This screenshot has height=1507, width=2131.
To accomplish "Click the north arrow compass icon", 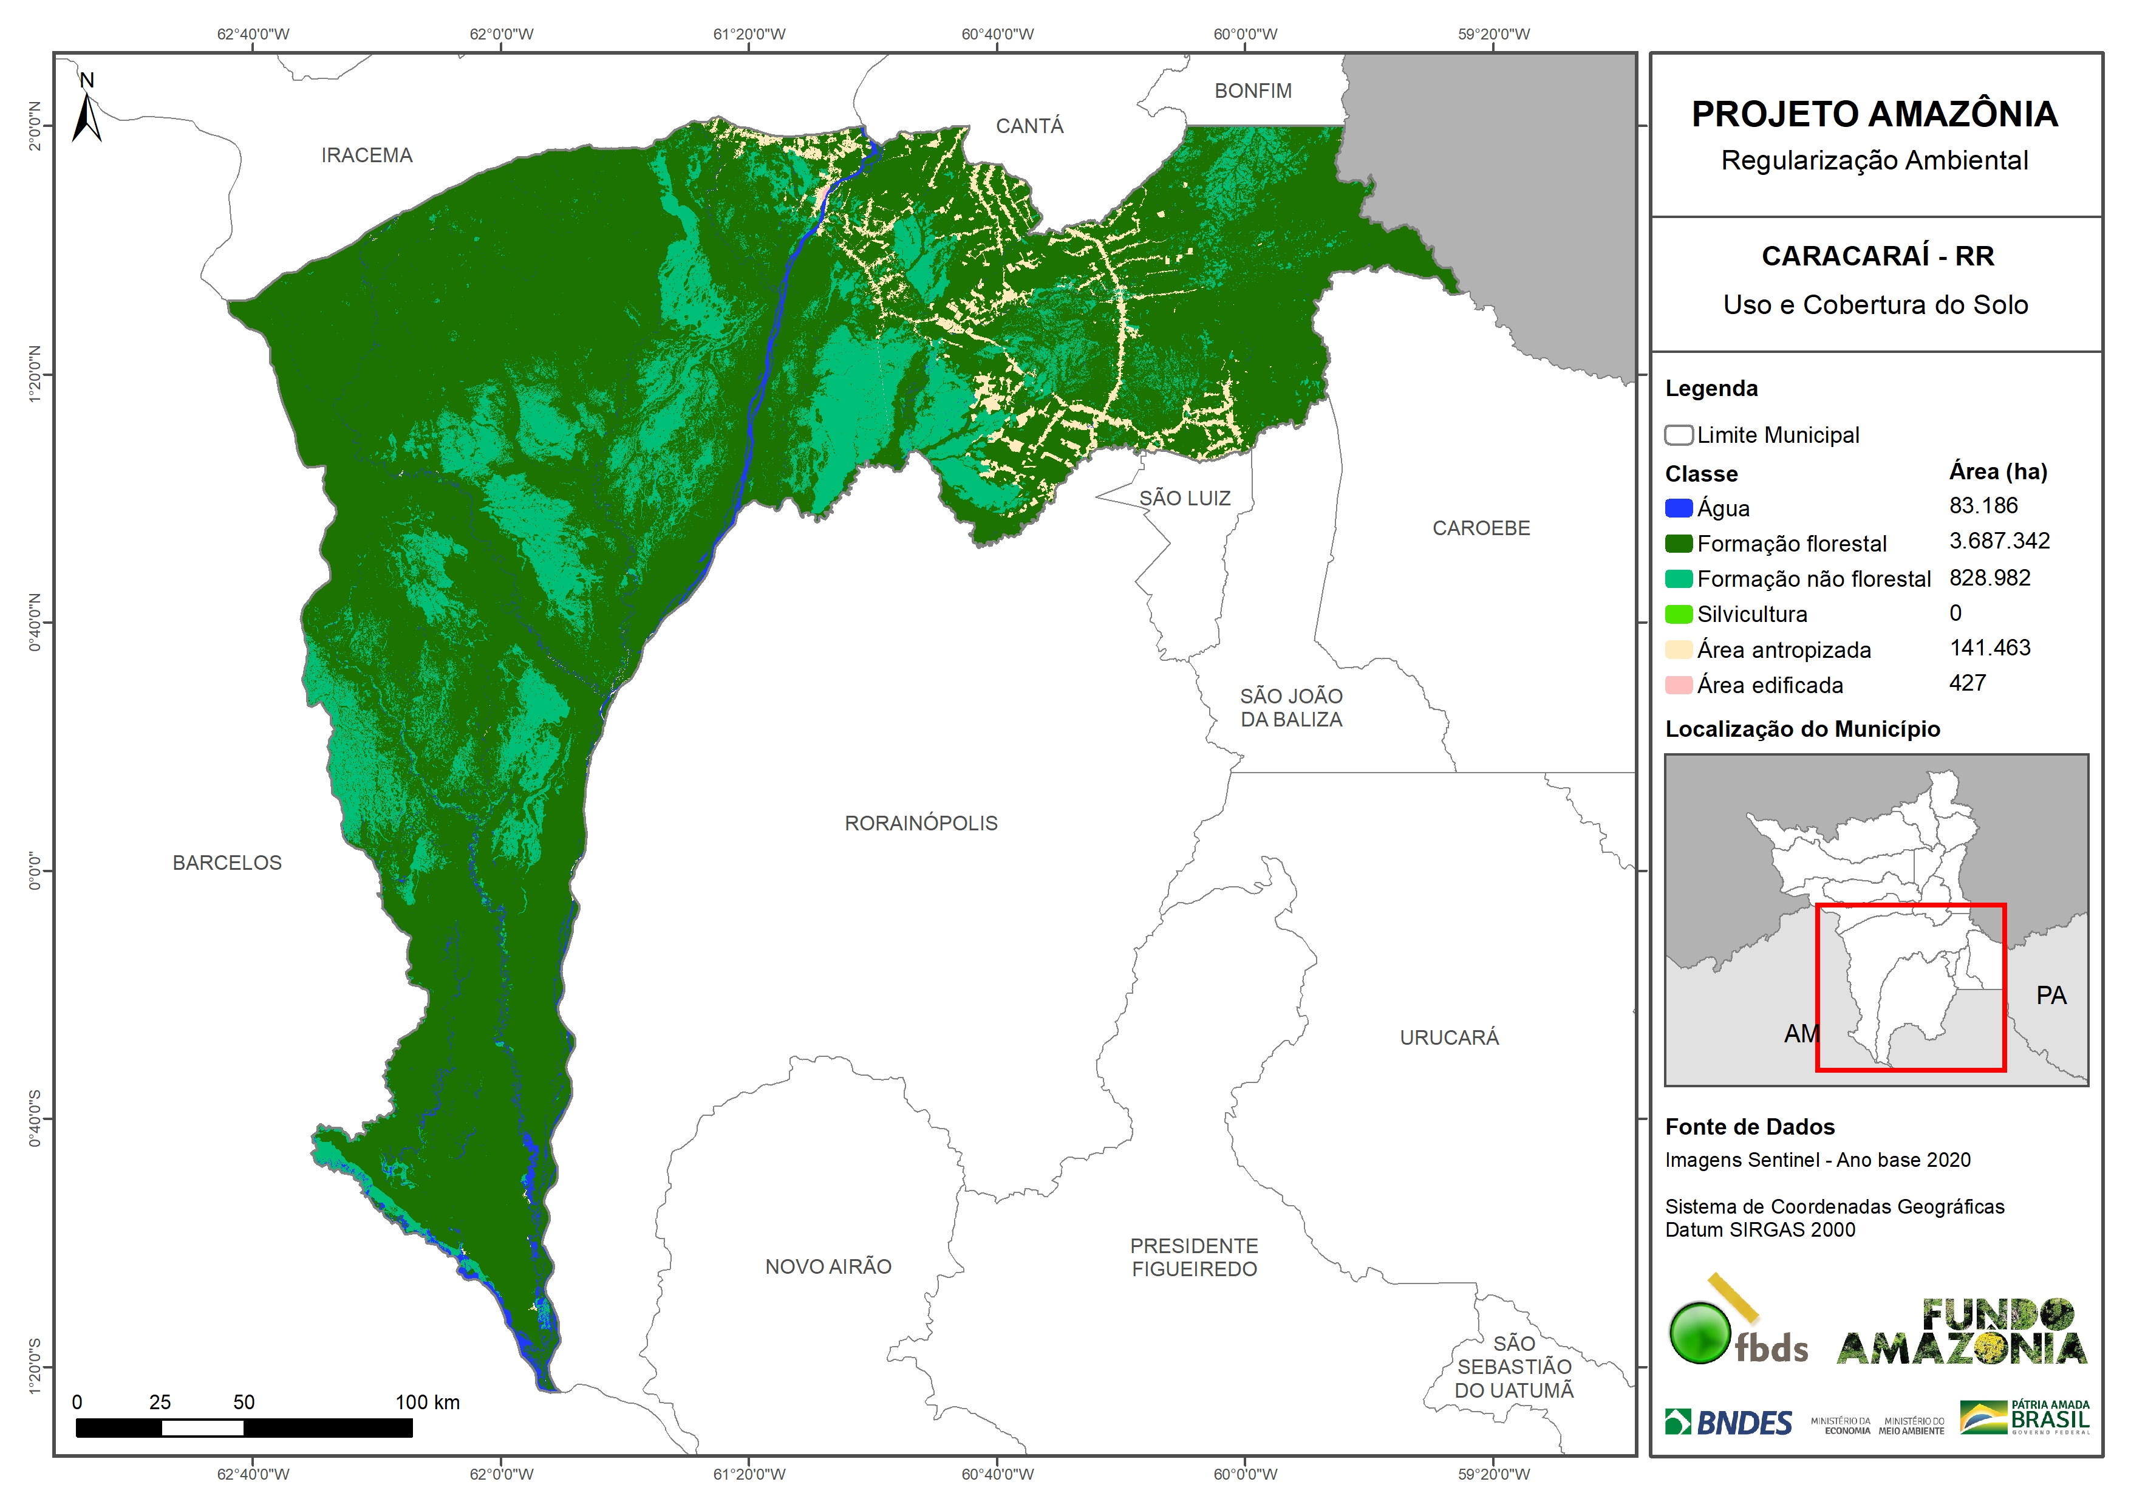I will (86, 113).
